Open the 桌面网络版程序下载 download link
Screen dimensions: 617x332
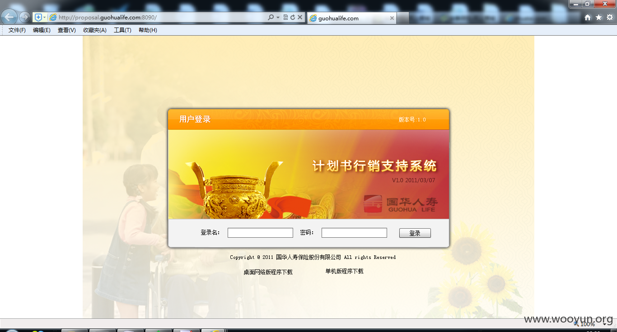pyautogui.click(x=268, y=272)
